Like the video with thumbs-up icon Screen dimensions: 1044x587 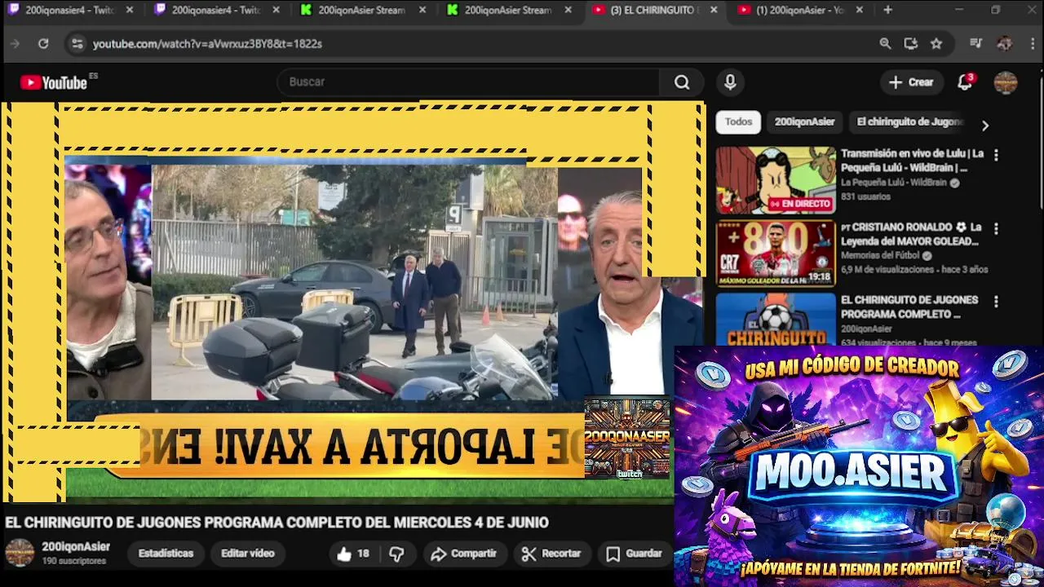click(352, 554)
